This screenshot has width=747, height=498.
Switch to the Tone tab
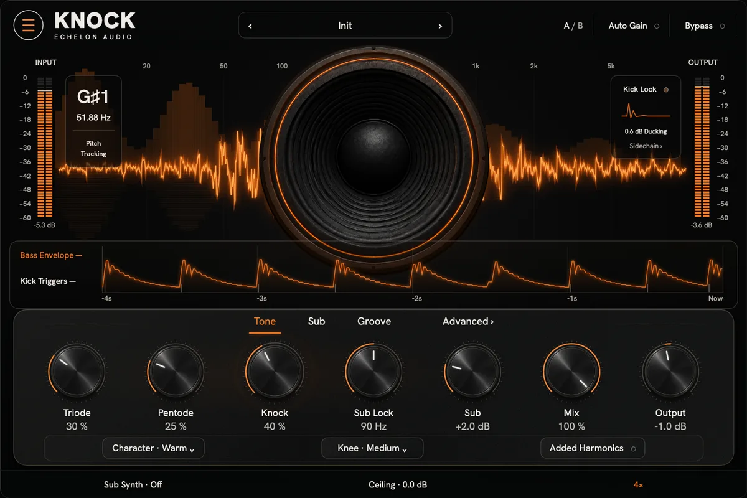265,322
